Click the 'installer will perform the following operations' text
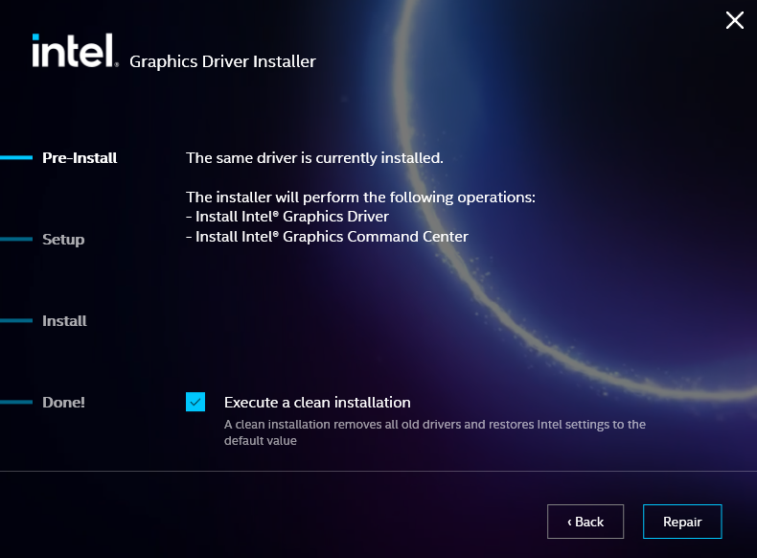The height and width of the screenshot is (558, 757). 359,198
